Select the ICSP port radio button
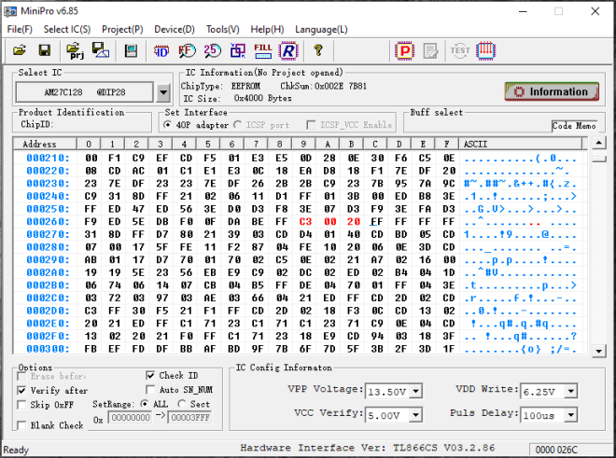Screen dimensions: 616x458 click(x=237, y=125)
